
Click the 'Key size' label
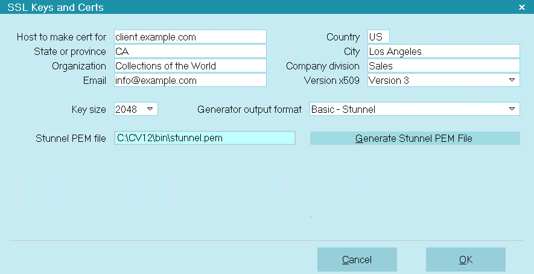pos(89,109)
